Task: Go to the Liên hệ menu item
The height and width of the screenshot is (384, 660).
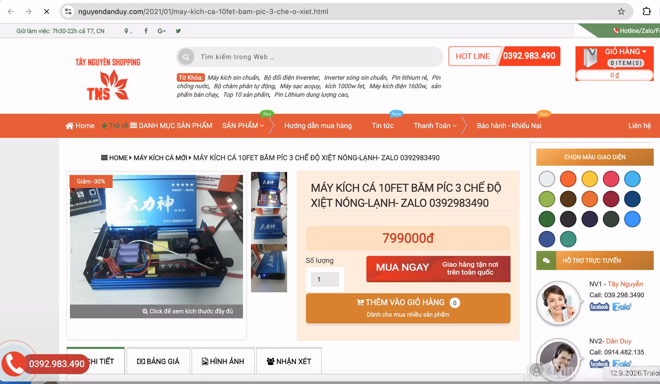Action: [x=640, y=126]
